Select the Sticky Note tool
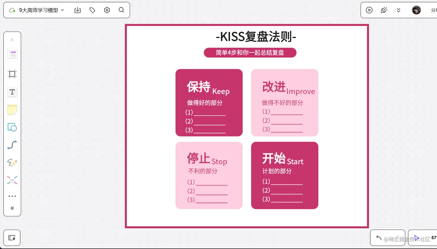 (x=12, y=109)
